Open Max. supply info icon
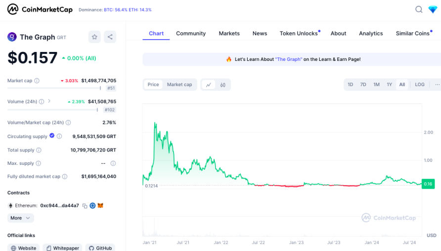Viewport: 441px width, 251px height. point(39,163)
